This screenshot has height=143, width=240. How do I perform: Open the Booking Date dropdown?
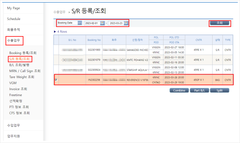click(x=69, y=23)
